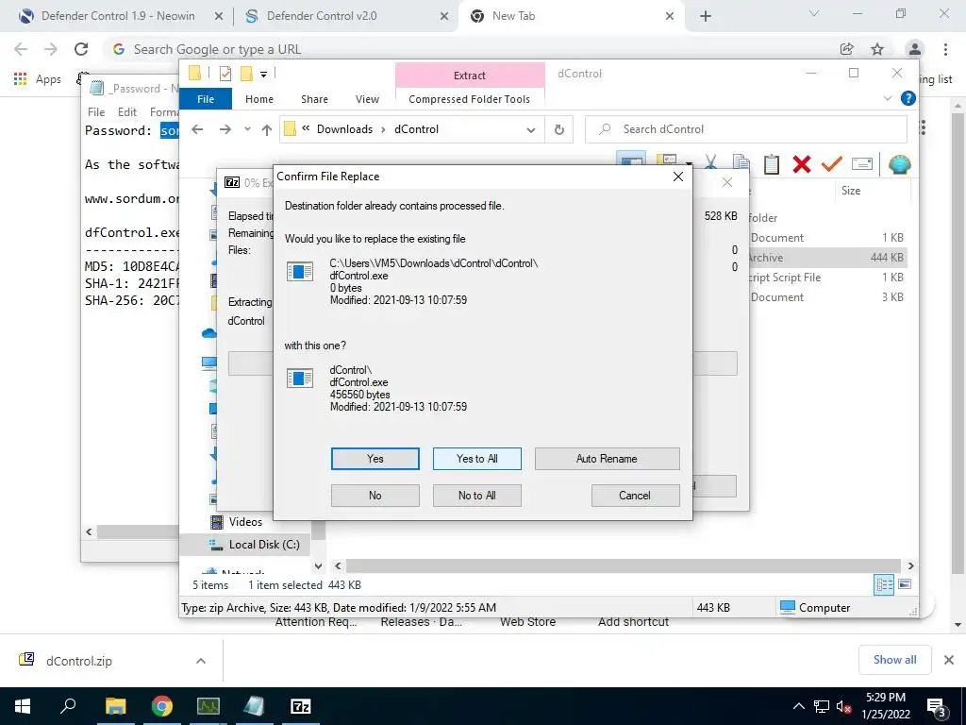Select Auto Rename in the replace dialog
Screen dimensions: 966x725
607,459
